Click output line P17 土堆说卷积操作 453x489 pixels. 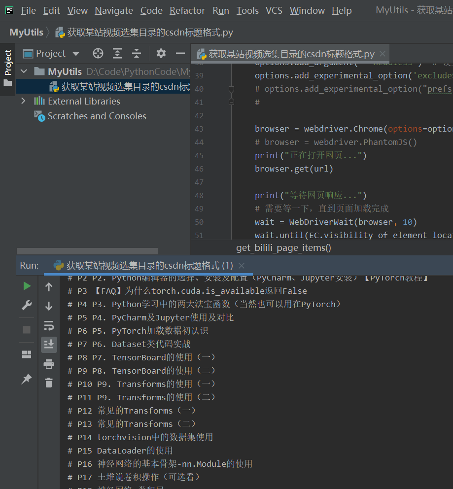[134, 478]
